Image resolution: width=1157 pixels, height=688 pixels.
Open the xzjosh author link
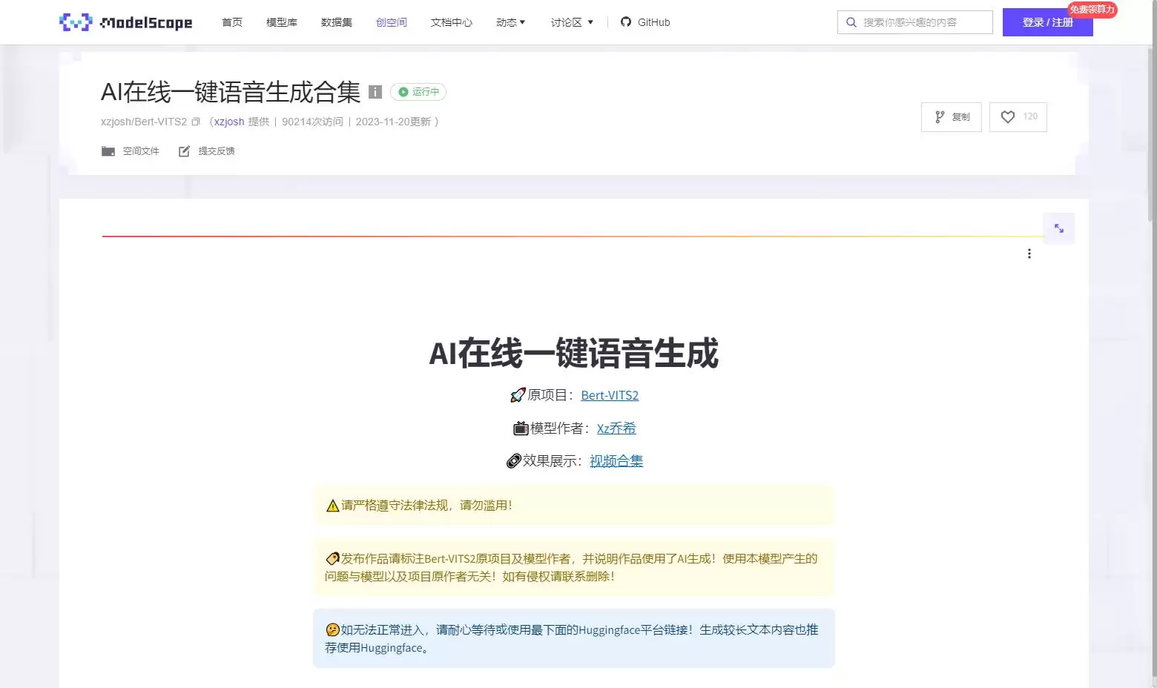click(229, 122)
